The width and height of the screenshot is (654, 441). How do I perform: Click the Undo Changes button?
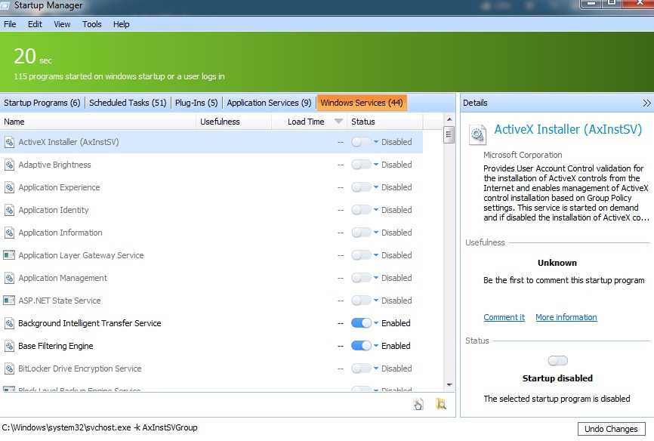click(x=611, y=429)
